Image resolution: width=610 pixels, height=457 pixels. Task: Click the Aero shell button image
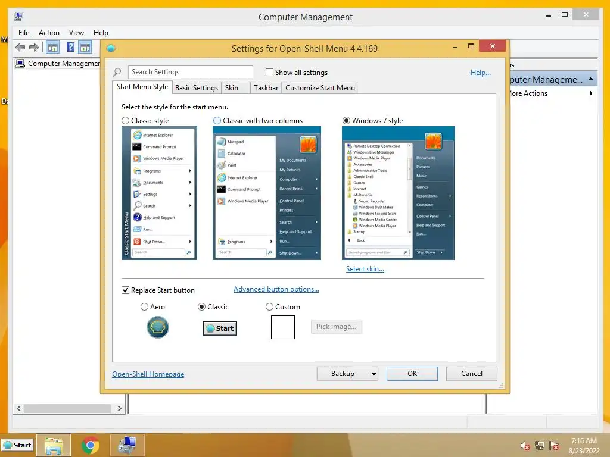click(x=157, y=327)
